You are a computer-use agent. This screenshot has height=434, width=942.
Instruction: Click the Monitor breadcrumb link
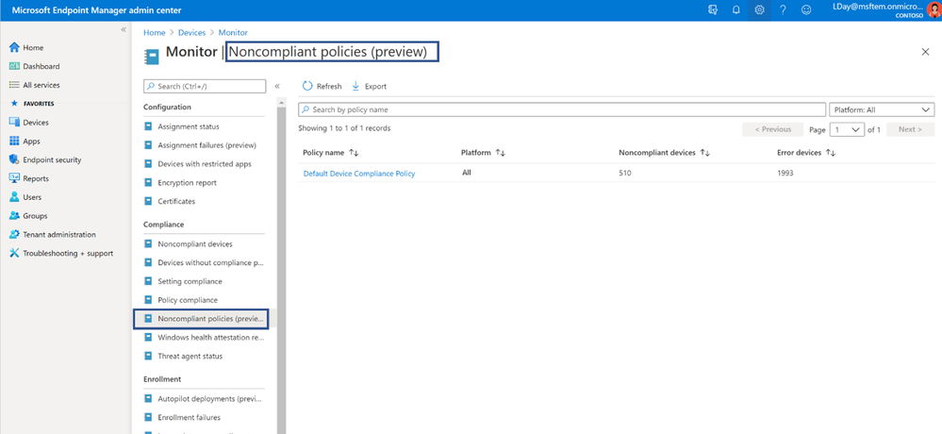point(233,32)
